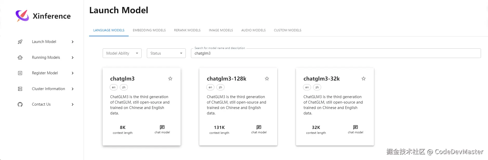
Task: Click the plus-box Register Model icon
Action: tap(20, 73)
